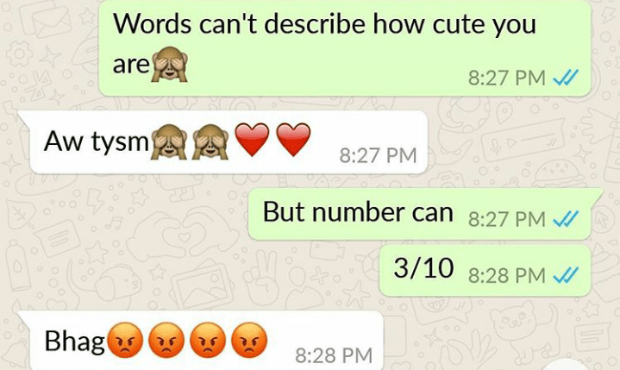Select the "3/10" message text
The height and width of the screenshot is (370, 620).
click(x=423, y=268)
